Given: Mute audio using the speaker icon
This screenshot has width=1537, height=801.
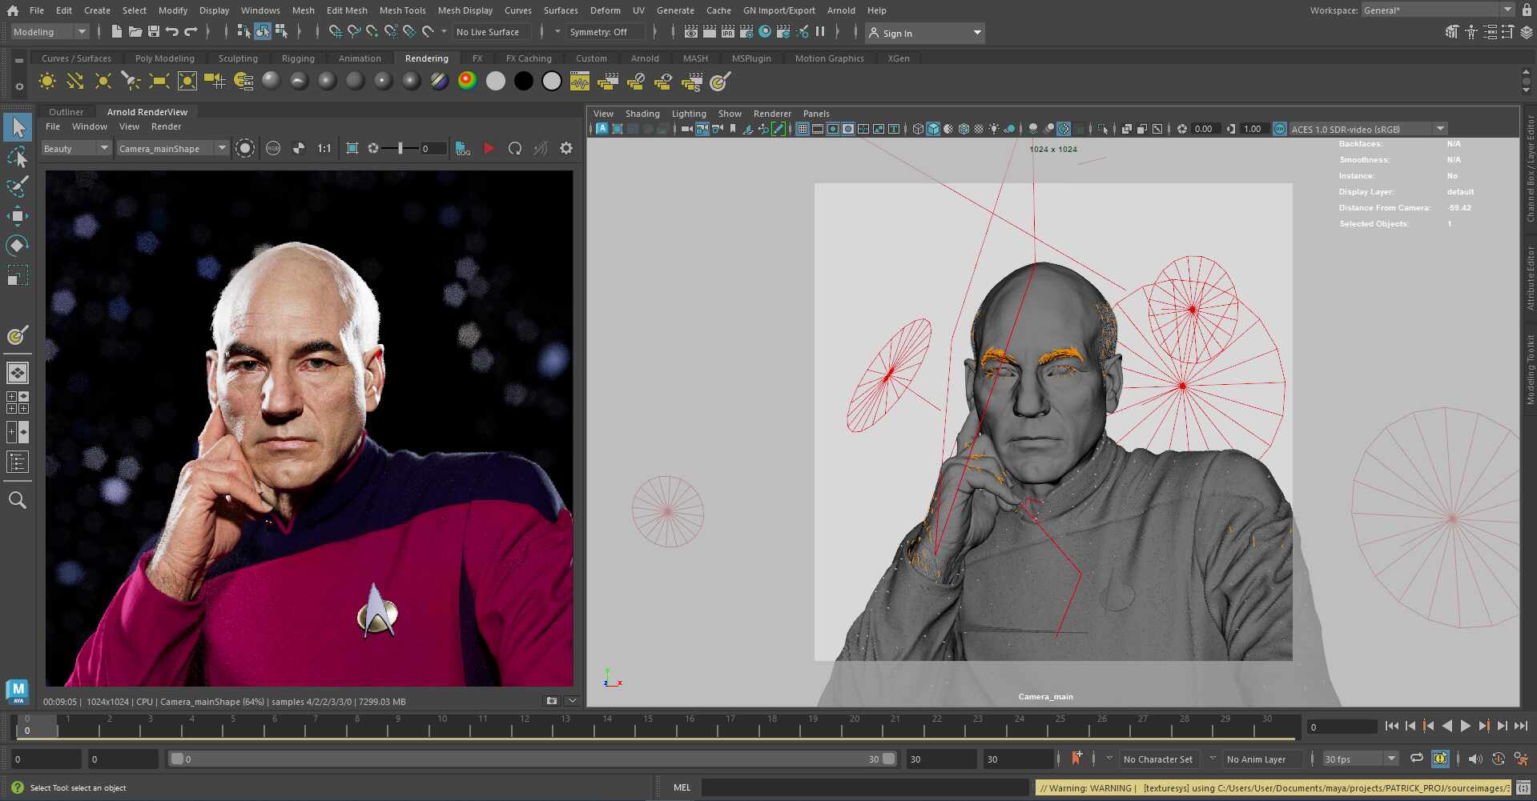Looking at the screenshot, I should 1477,759.
